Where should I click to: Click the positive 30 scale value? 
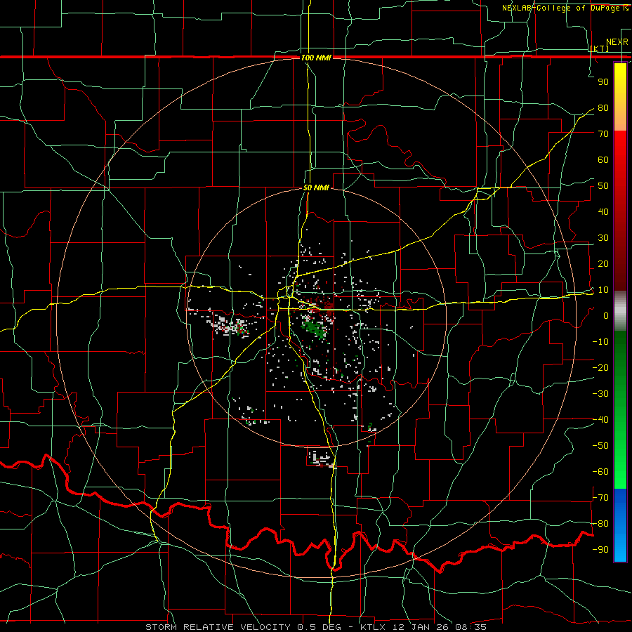[603, 238]
